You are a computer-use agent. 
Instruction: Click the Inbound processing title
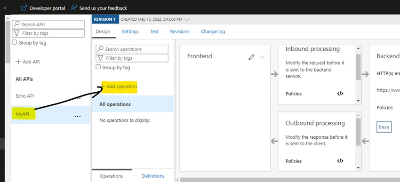point(312,49)
